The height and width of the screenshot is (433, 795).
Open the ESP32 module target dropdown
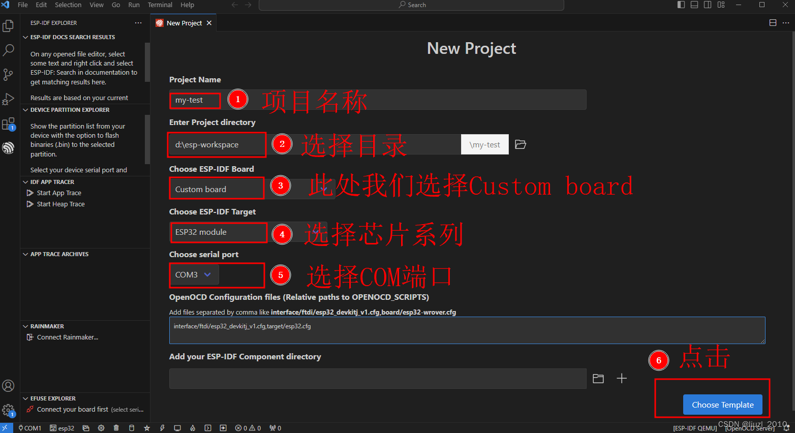pyautogui.click(x=249, y=232)
